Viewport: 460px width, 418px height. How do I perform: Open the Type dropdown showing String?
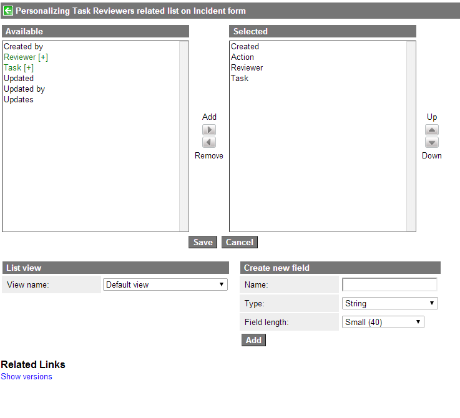click(x=390, y=303)
